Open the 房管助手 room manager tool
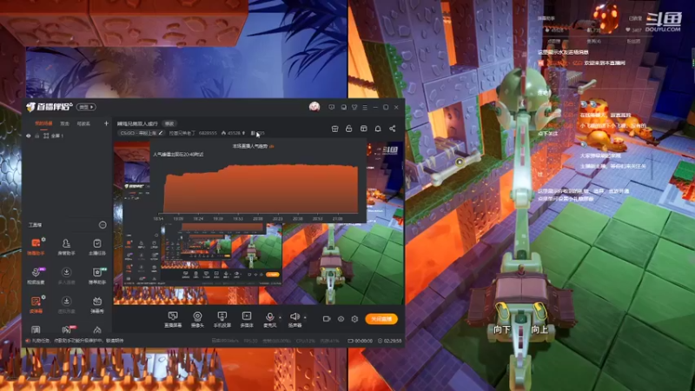This screenshot has height=391, width=695. (x=66, y=246)
